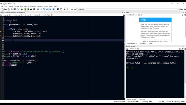Open IPython console options icon
The width and height of the screenshot is (186, 105).
tap(185, 49)
